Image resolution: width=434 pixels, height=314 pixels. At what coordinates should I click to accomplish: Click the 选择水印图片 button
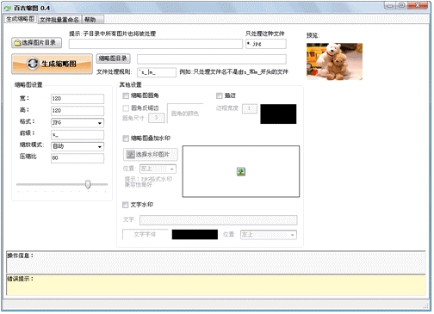coord(151,155)
